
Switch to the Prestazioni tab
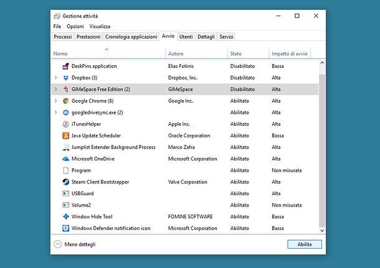click(88, 37)
